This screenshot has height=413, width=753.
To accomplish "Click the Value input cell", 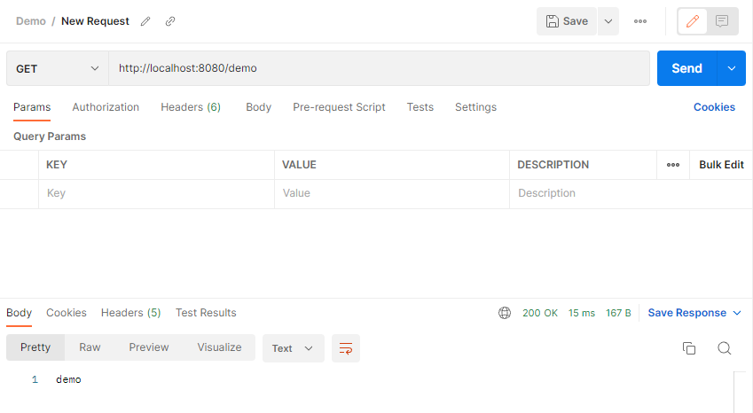I will (x=391, y=193).
